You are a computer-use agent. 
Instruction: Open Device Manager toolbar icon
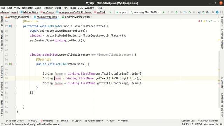click(203, 12)
